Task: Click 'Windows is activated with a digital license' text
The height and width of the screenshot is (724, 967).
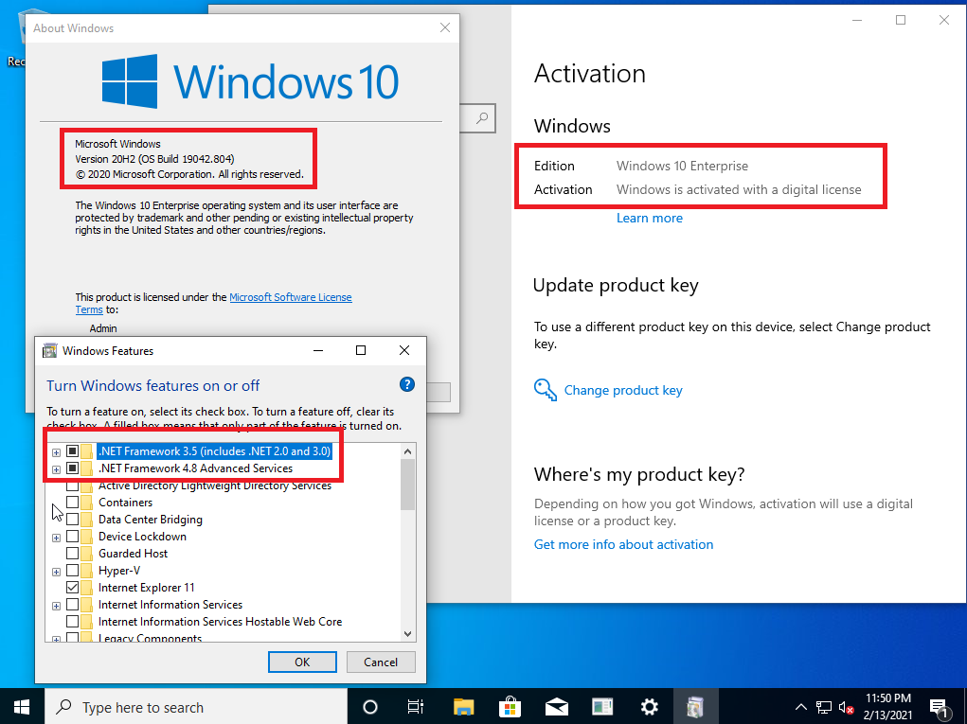Action: pyautogui.click(x=739, y=190)
